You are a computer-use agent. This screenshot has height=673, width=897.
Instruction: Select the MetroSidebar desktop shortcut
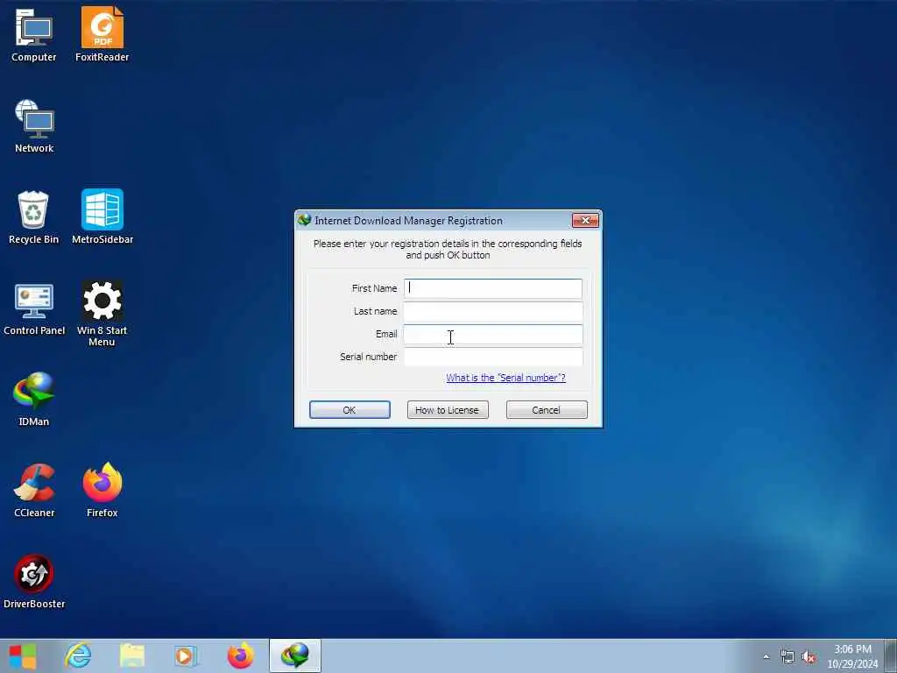click(x=102, y=217)
